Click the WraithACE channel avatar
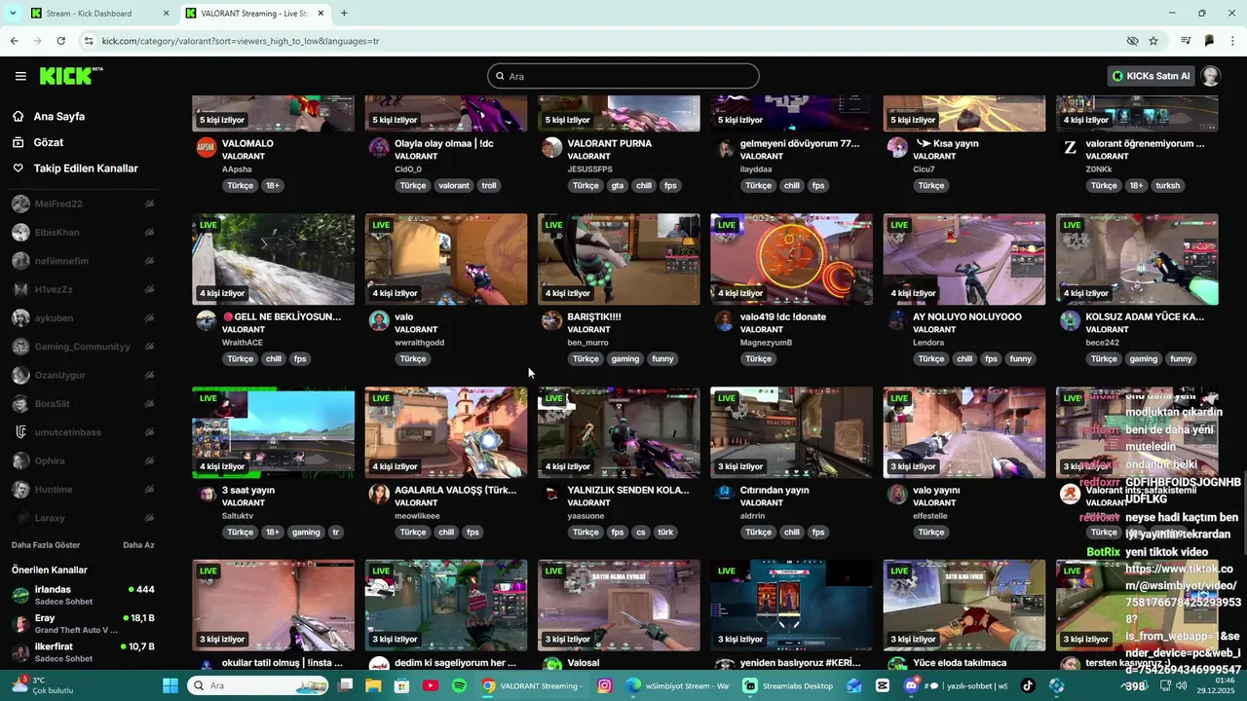Image resolution: width=1247 pixels, height=701 pixels. tap(206, 320)
